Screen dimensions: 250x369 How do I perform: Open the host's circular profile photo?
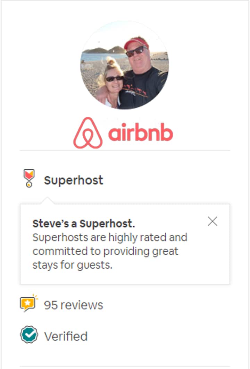click(x=125, y=65)
